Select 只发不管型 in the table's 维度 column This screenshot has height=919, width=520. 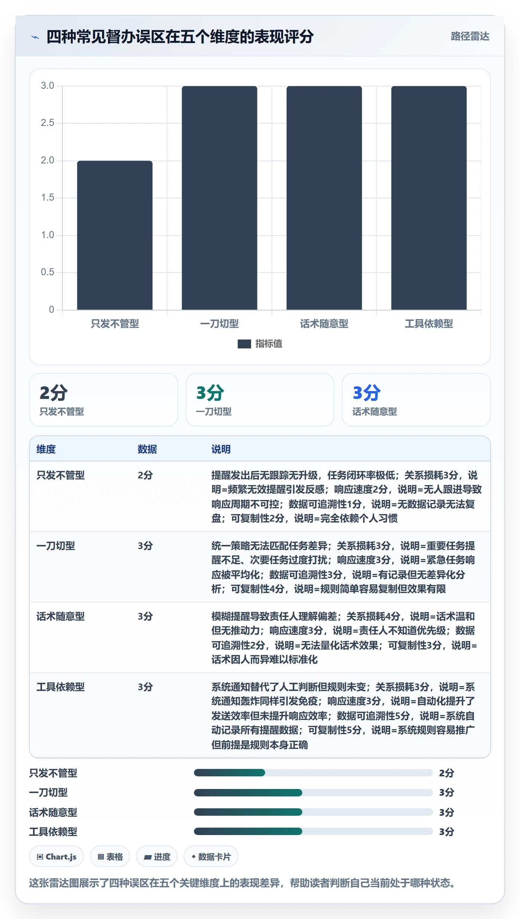(61, 475)
